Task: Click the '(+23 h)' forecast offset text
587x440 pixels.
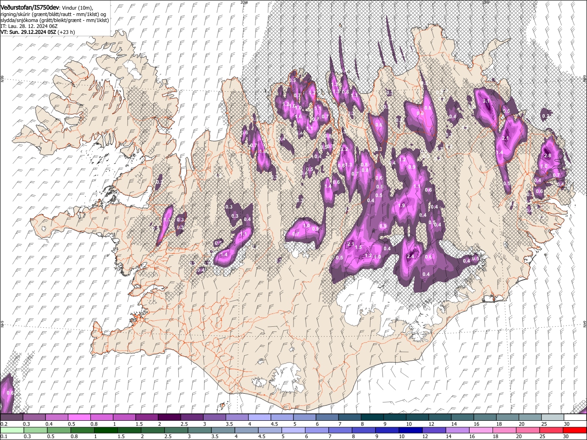Action: (x=66, y=32)
